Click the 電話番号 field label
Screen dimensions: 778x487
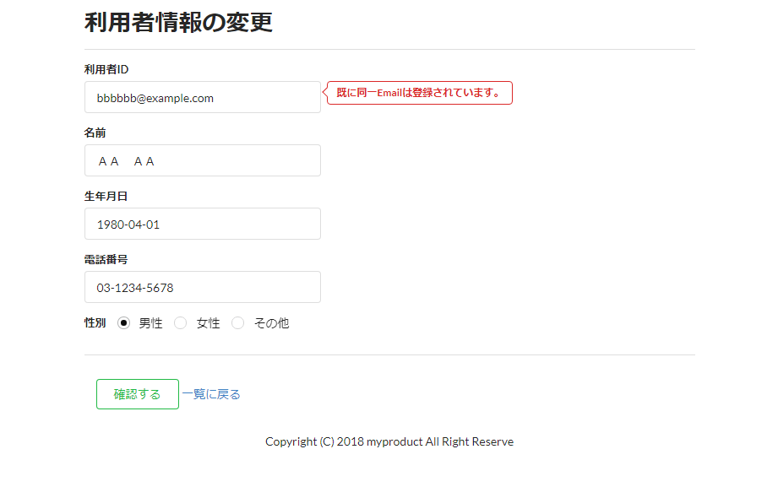point(106,259)
